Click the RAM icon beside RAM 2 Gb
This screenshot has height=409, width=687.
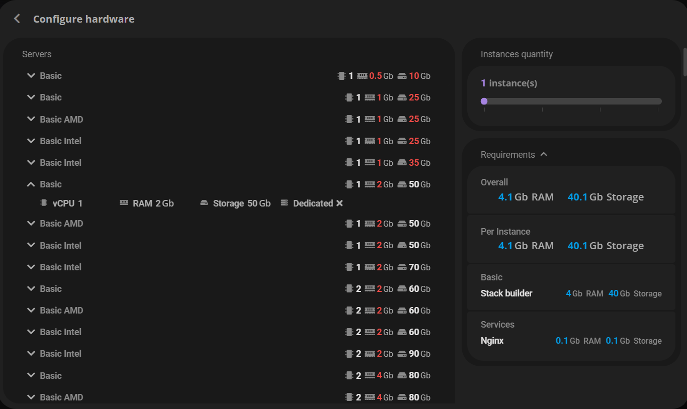click(124, 203)
